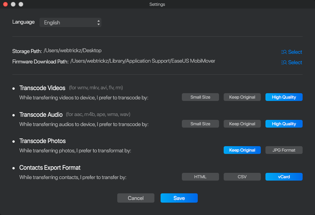This screenshot has height=215, width=315.
Task: Set contacts export format to HTML
Action: click(x=200, y=177)
